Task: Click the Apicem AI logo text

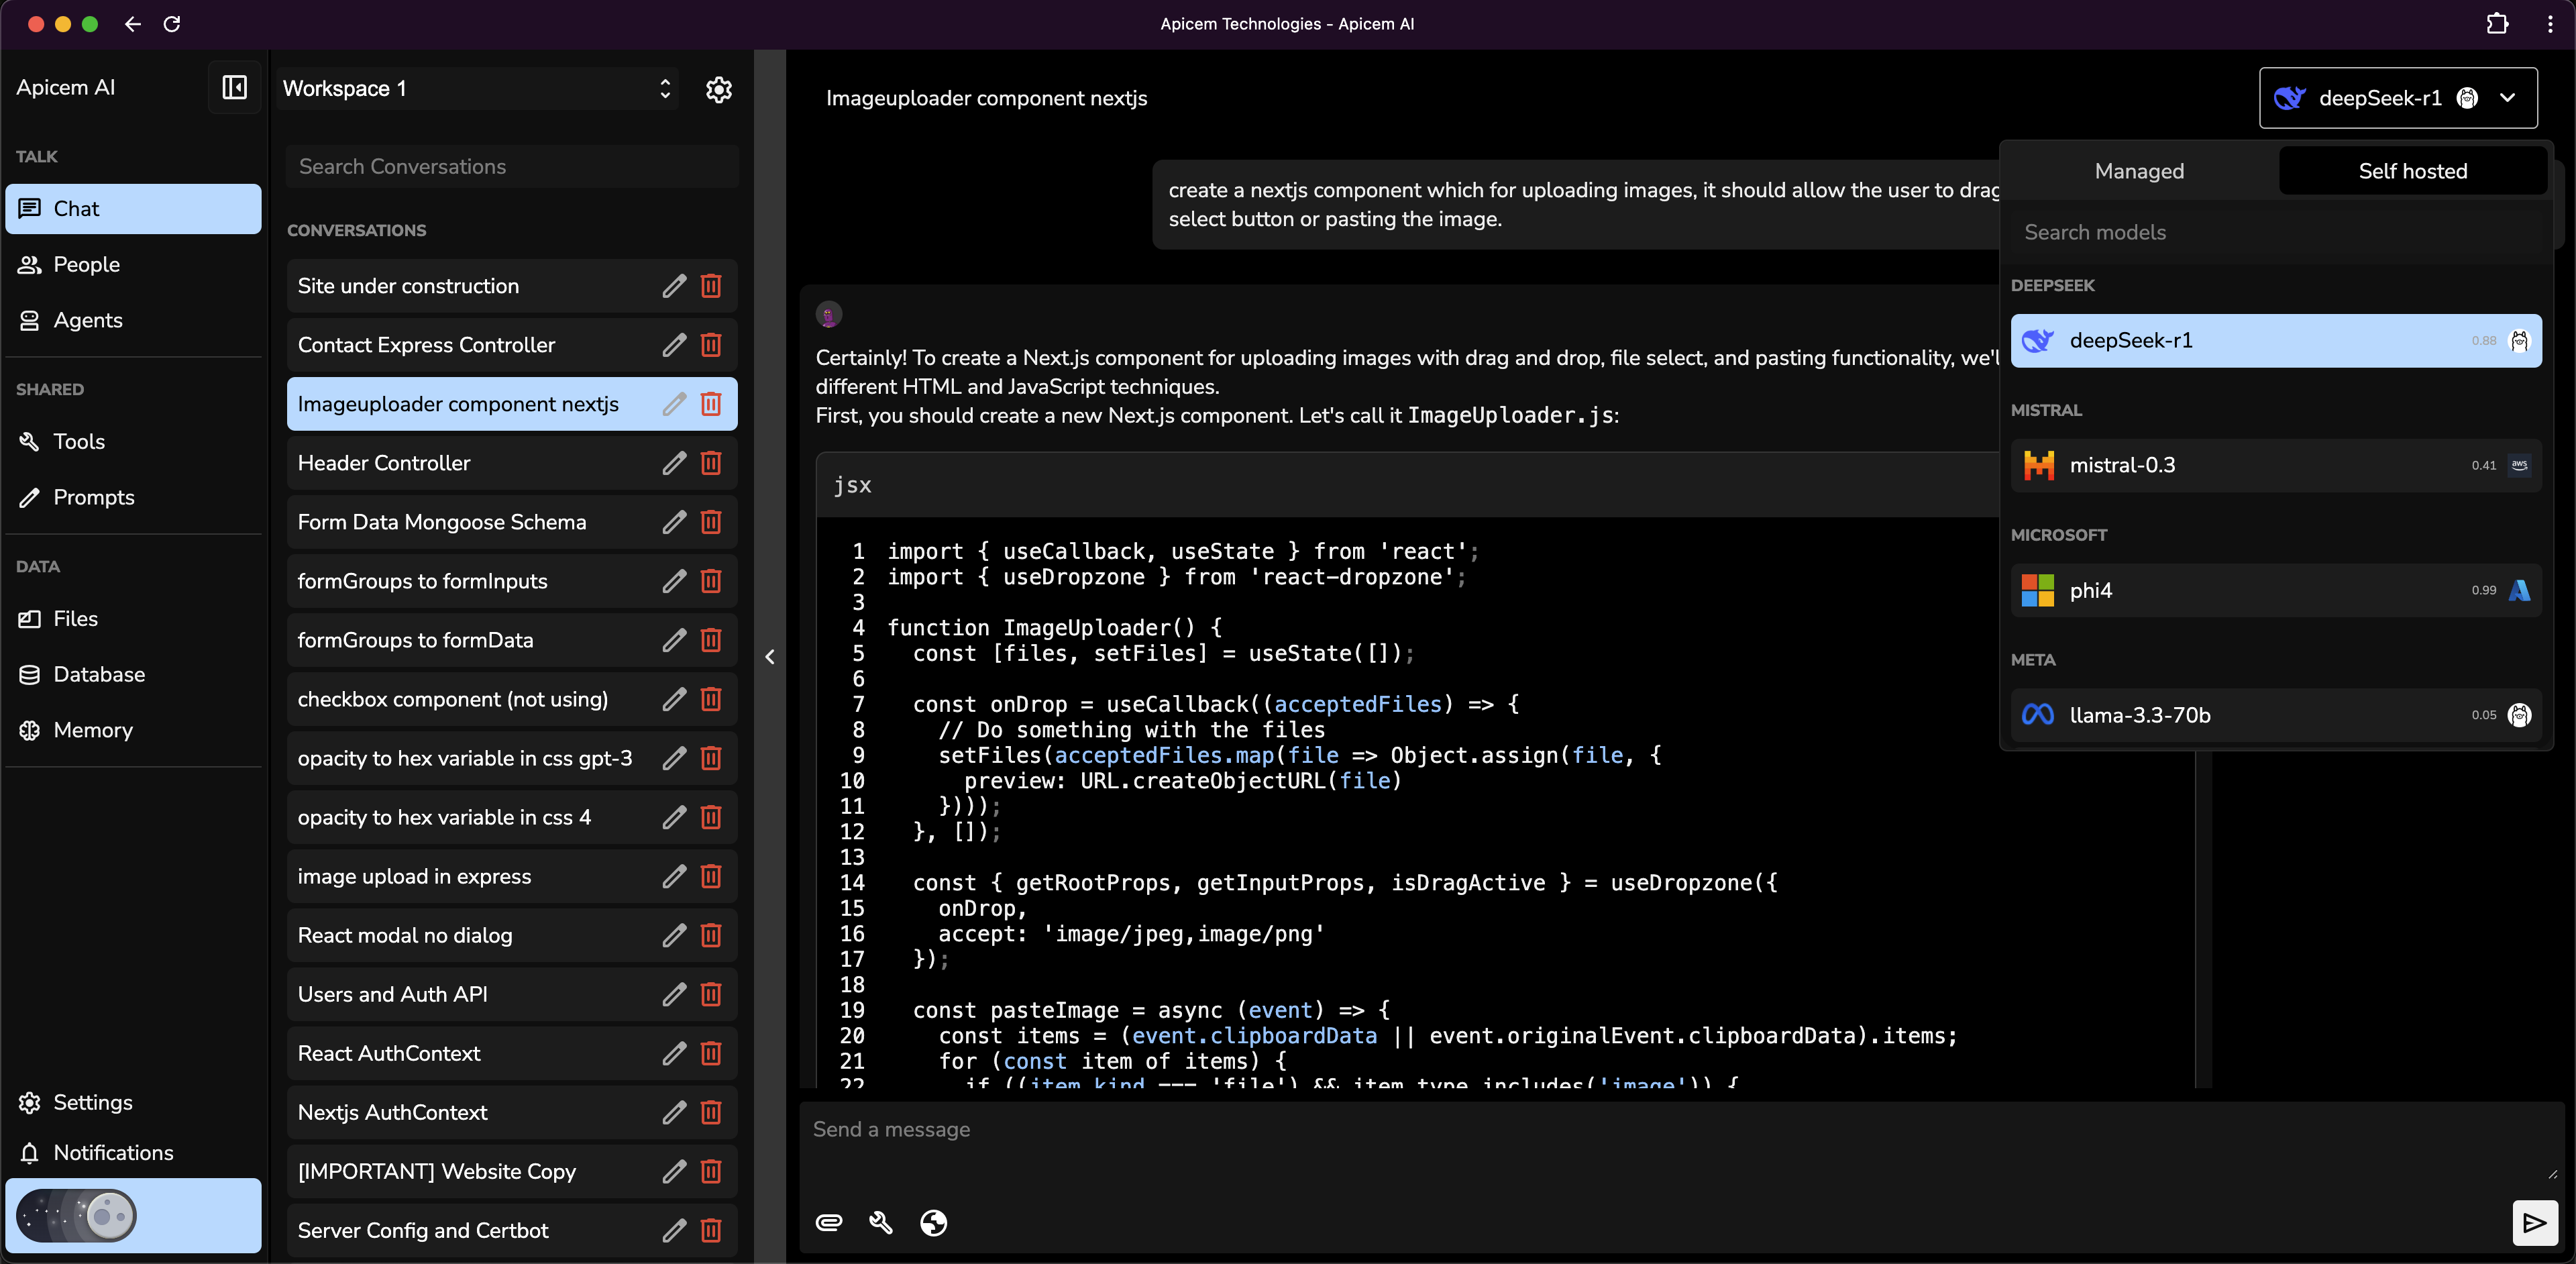Action: pos(66,88)
